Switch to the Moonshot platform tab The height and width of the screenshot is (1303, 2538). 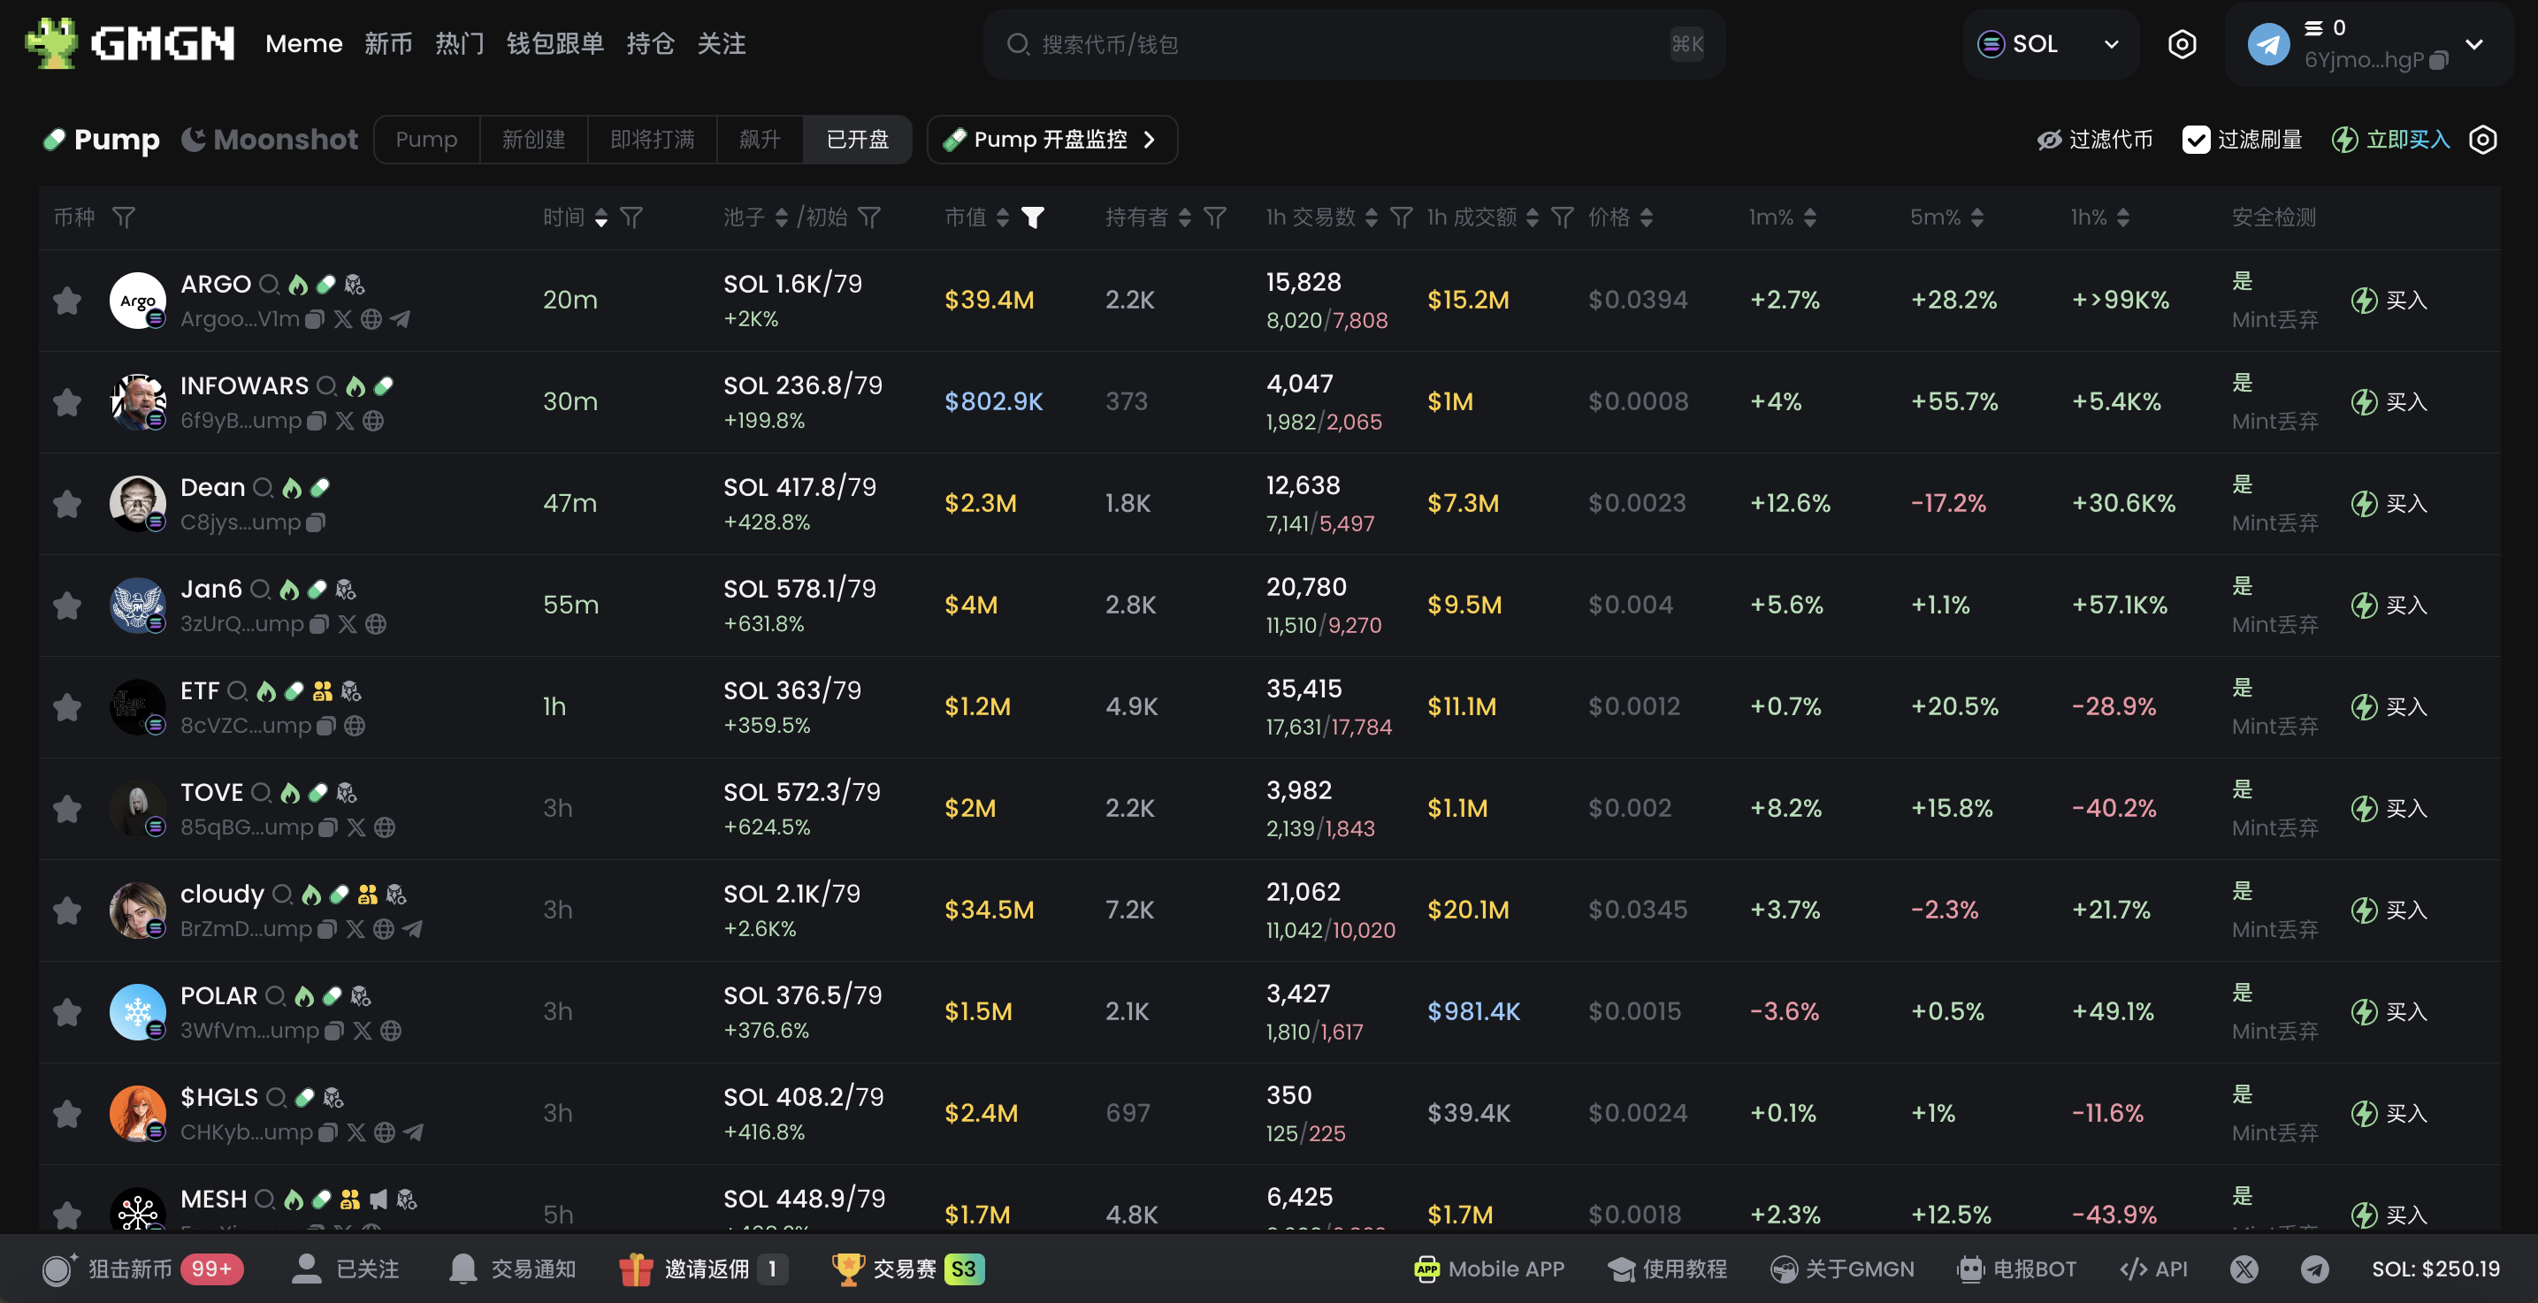pyautogui.click(x=270, y=140)
